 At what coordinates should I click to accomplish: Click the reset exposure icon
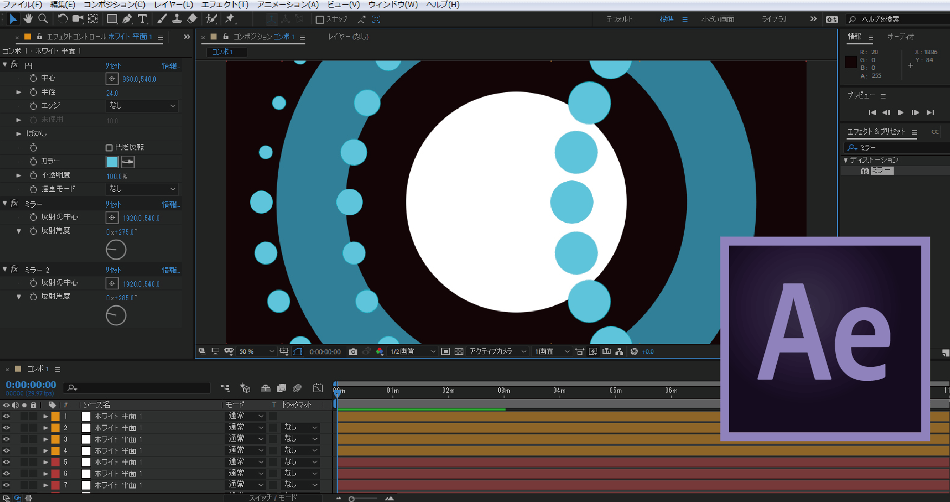coord(634,352)
